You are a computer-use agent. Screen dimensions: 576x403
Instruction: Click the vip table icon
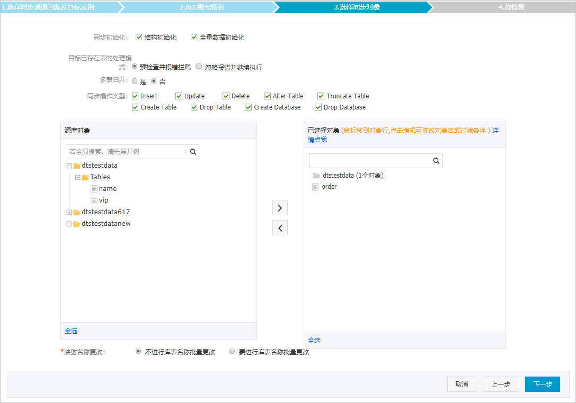point(94,200)
